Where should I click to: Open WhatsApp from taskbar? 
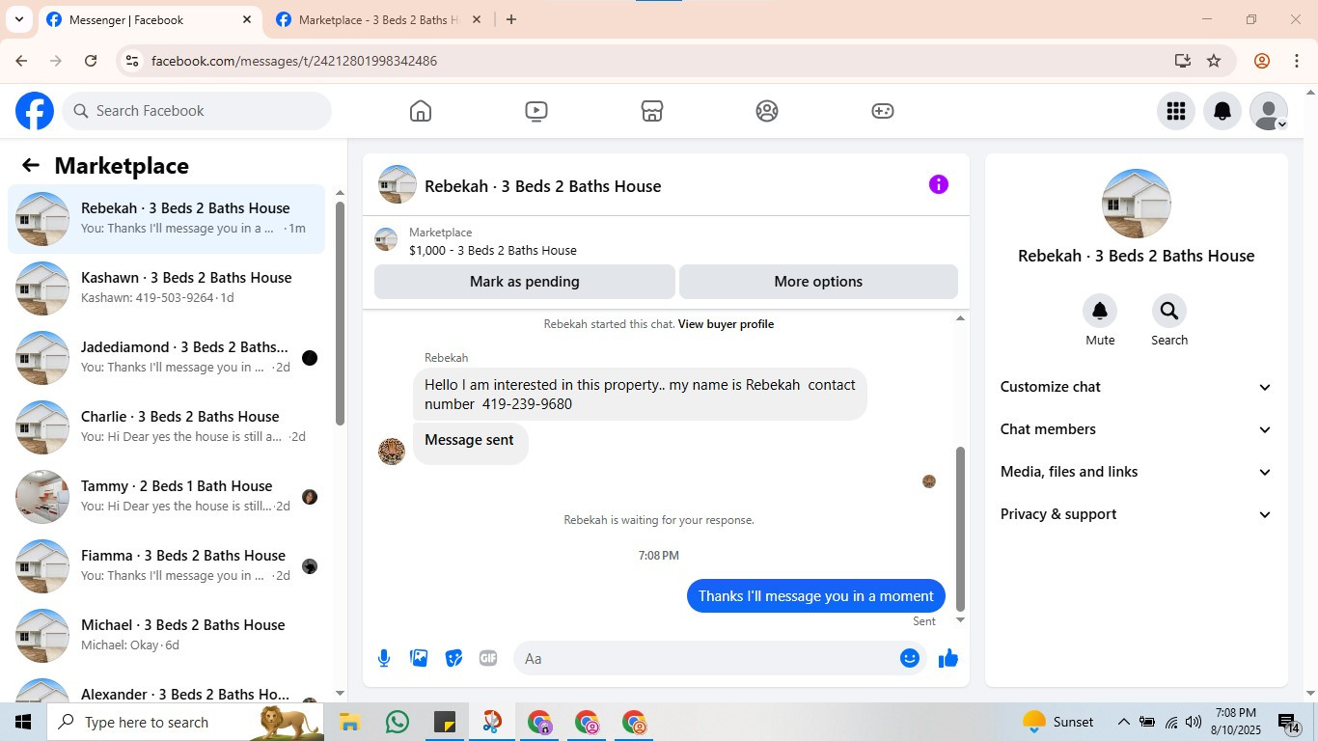coord(397,722)
